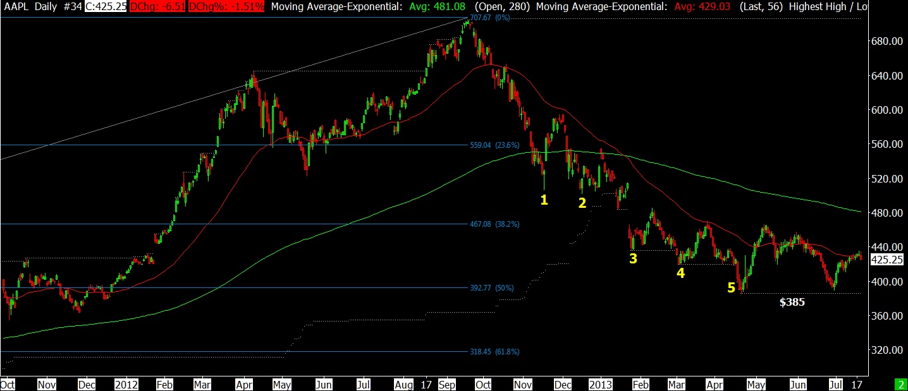Select yellow wave label 2

(582, 203)
